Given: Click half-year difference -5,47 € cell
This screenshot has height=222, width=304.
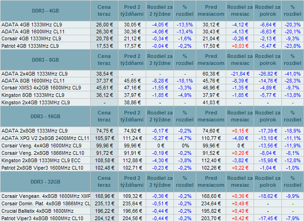Looking at the screenshot, I should click(x=268, y=46).
